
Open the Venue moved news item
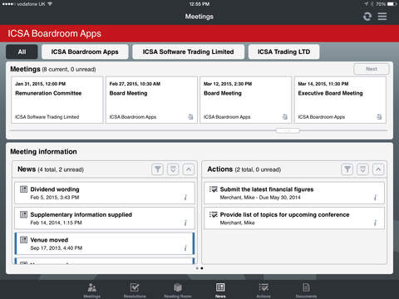coord(105,243)
